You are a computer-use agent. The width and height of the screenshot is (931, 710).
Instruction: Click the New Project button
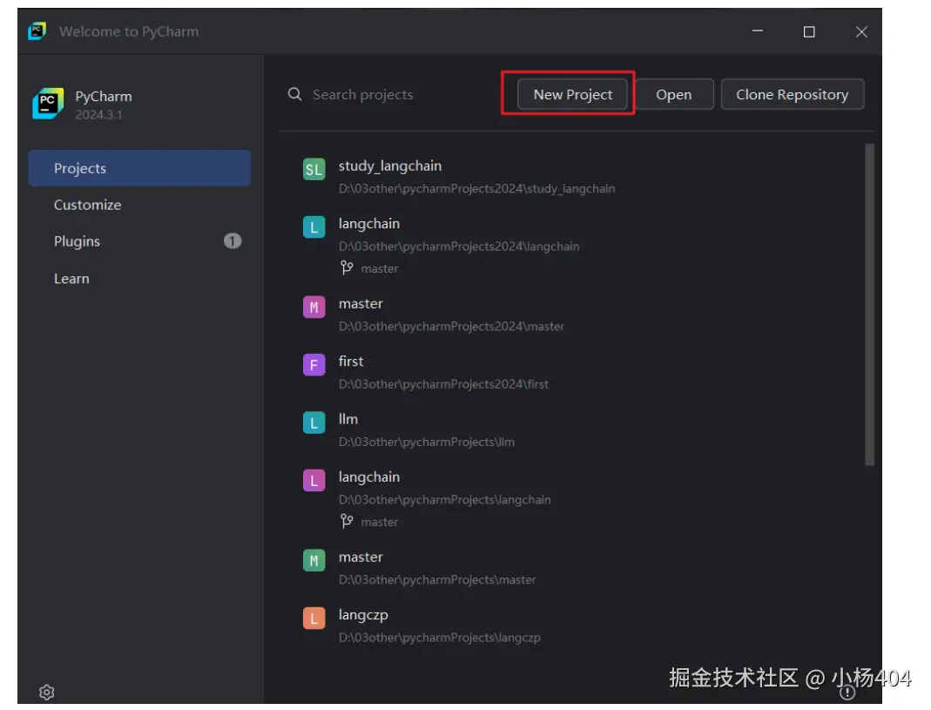click(x=572, y=94)
